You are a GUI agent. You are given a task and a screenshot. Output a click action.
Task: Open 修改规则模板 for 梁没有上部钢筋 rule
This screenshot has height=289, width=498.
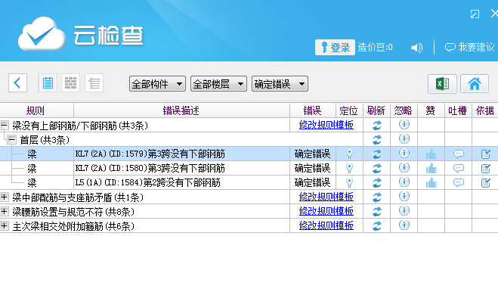click(326, 125)
